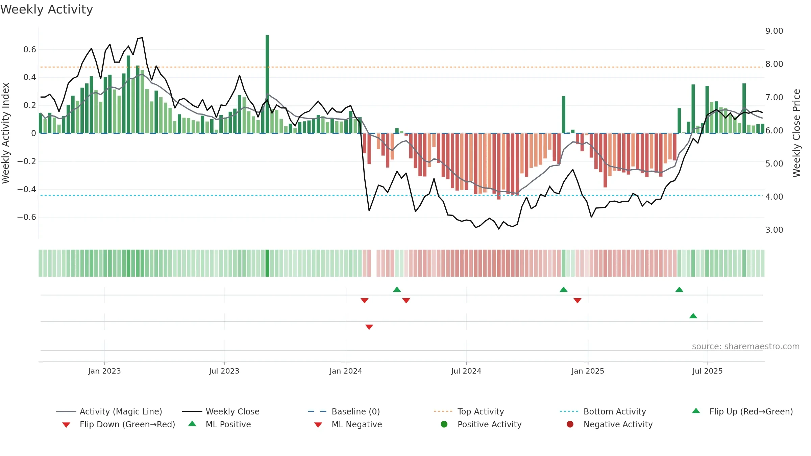Toggle the Bottom Activity legend entry

(x=603, y=411)
